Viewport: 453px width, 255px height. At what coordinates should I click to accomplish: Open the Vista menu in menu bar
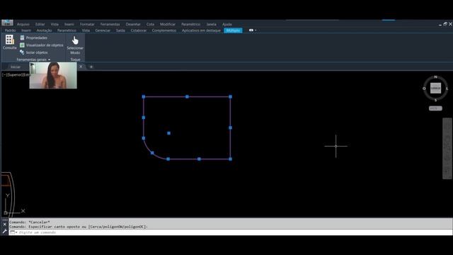55,24
